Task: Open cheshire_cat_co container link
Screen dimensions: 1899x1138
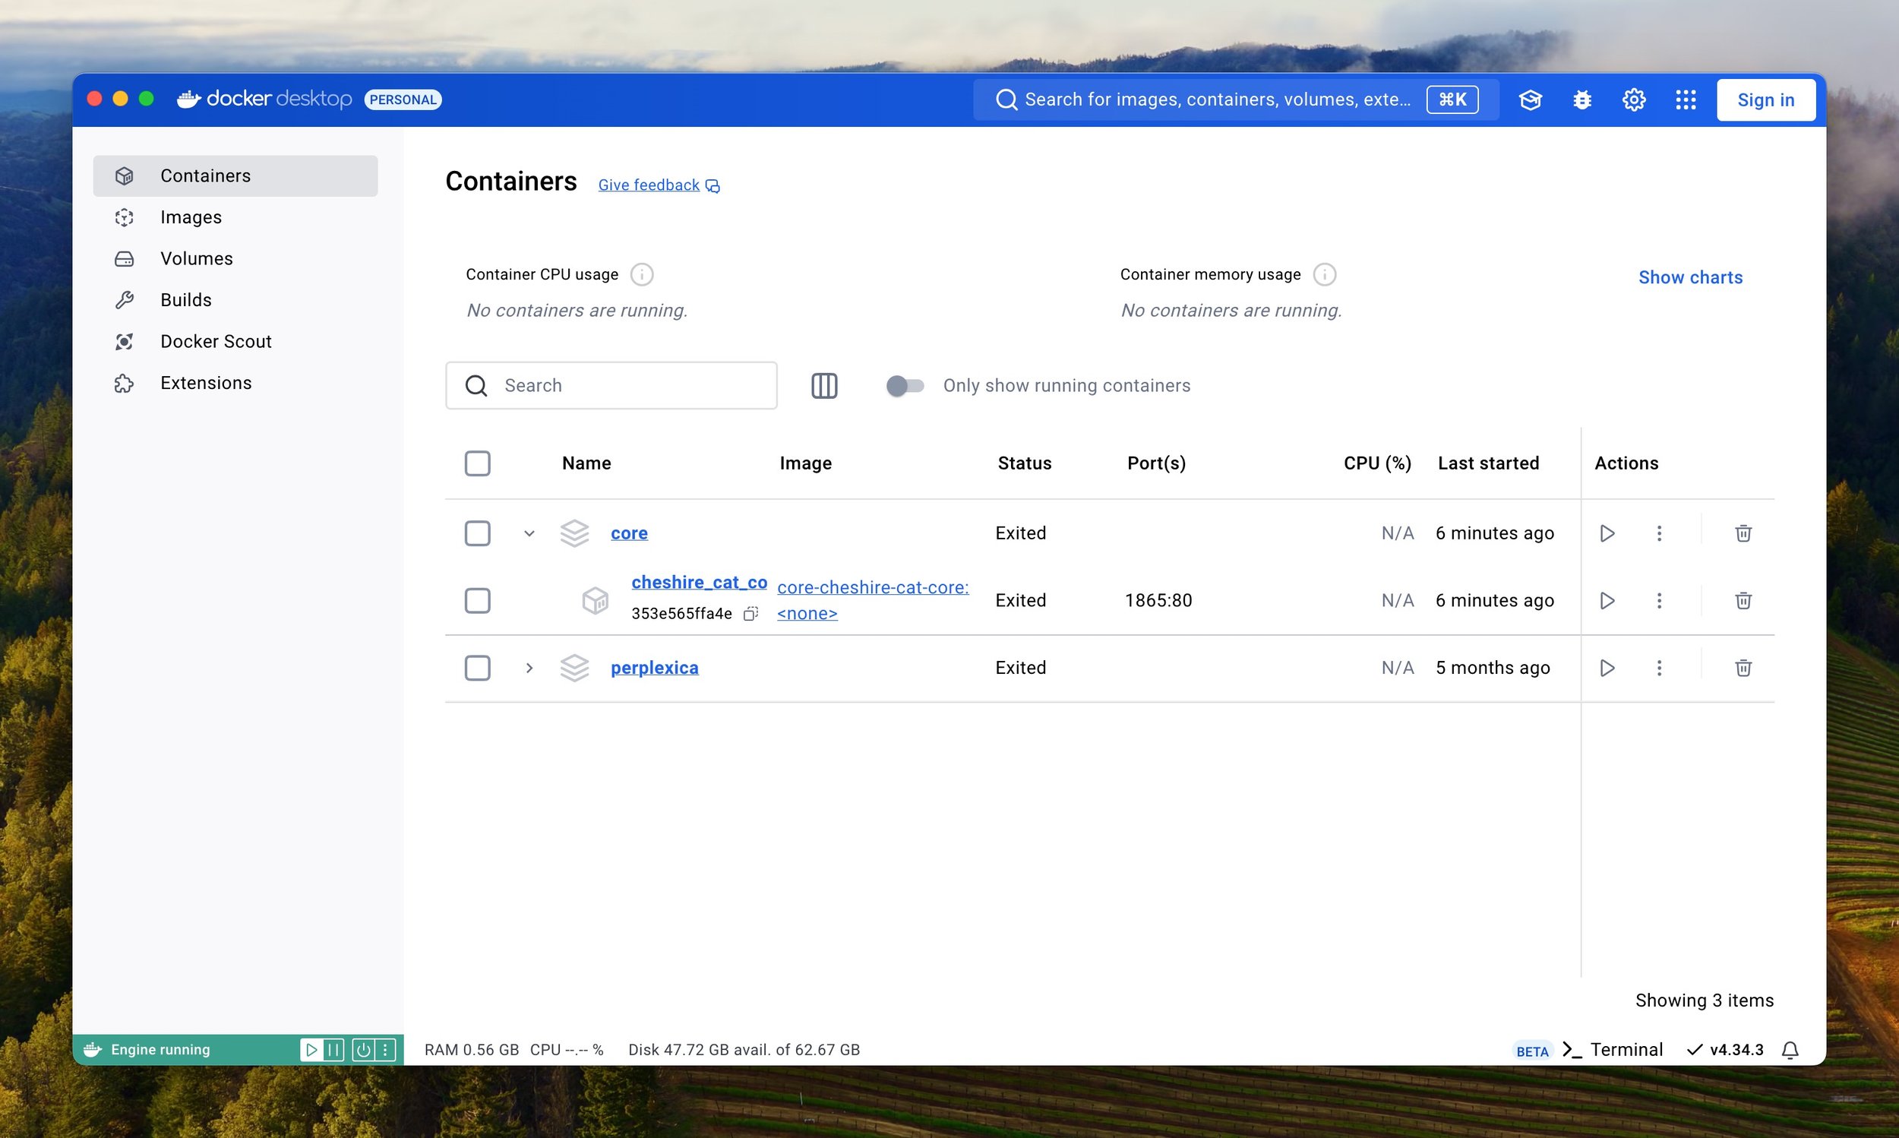Action: 699,582
